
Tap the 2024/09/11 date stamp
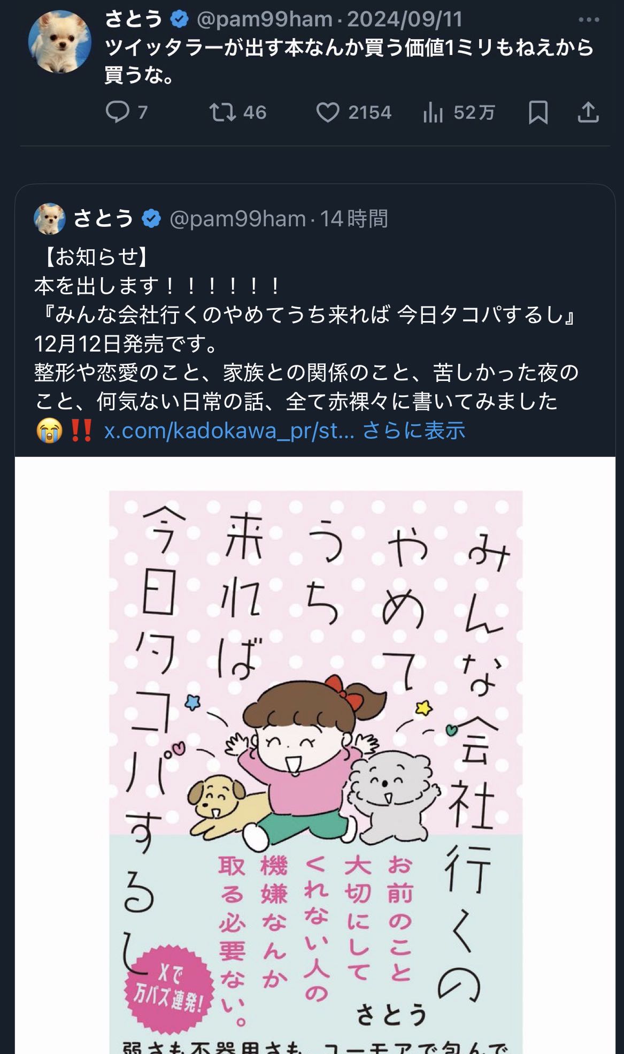pyautogui.click(x=405, y=20)
